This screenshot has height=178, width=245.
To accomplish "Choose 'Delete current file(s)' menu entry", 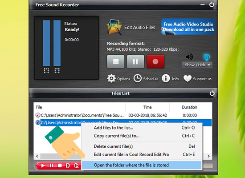I will tap(142, 146).
